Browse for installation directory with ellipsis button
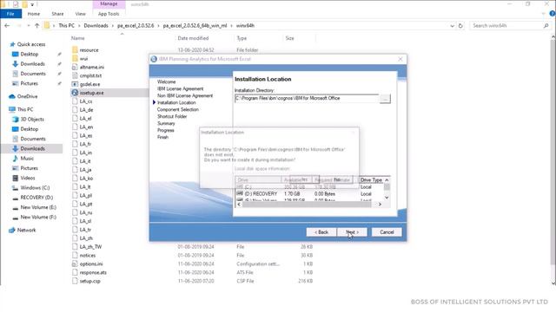 [x=385, y=99]
